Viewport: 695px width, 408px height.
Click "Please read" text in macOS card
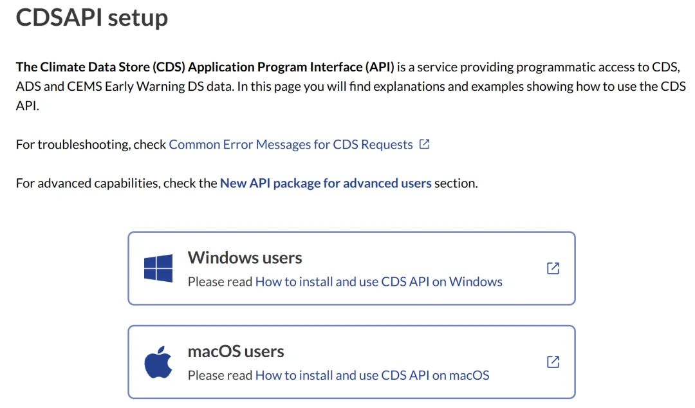coord(220,375)
